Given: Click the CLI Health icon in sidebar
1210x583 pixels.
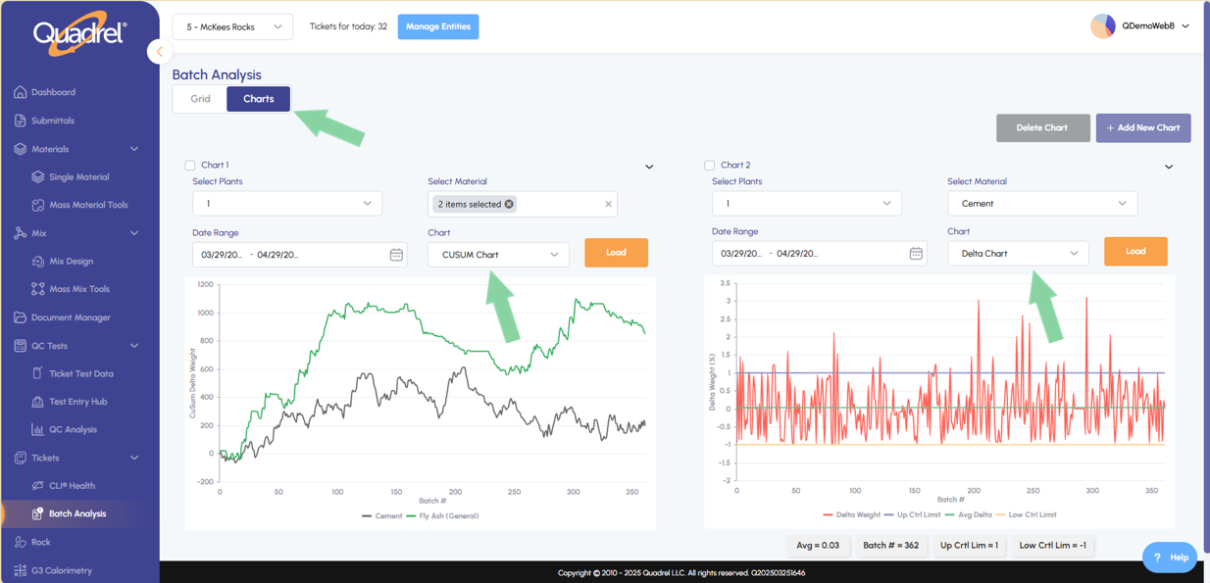Looking at the screenshot, I should [37, 486].
